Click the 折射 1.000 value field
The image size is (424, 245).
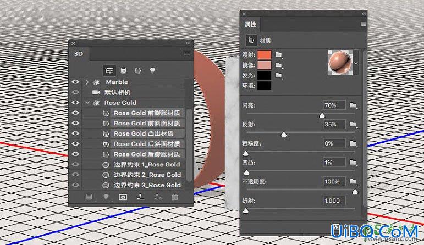[x=334, y=201]
